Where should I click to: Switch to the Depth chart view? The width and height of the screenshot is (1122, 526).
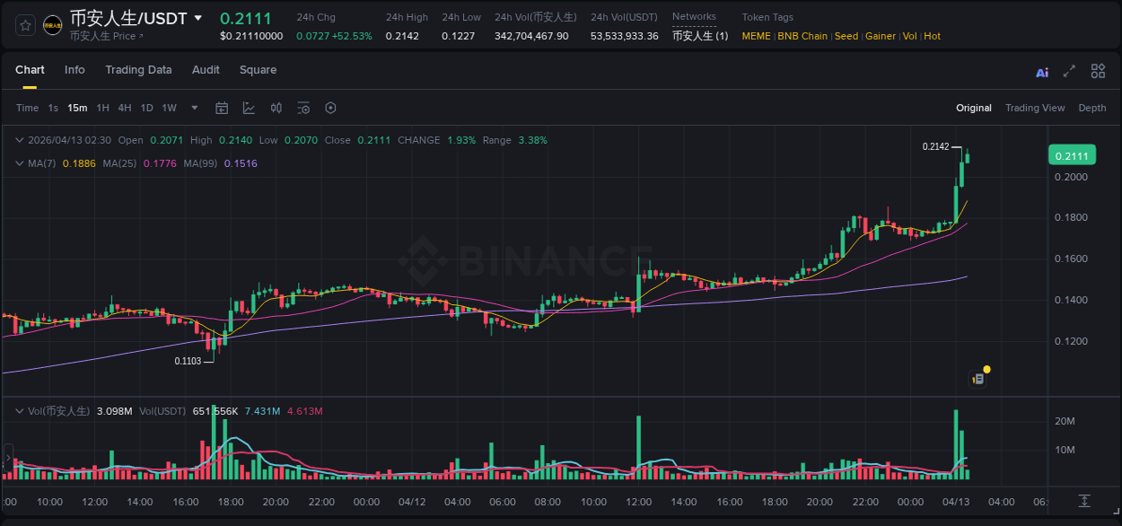1092,108
